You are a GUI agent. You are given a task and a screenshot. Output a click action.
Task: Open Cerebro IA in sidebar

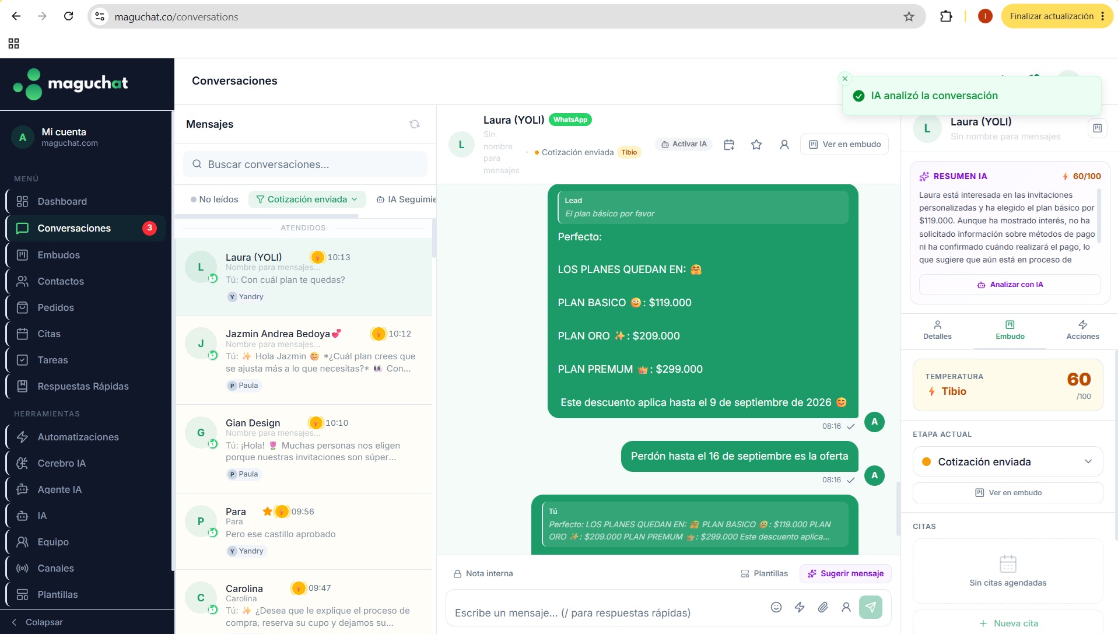pos(86,463)
